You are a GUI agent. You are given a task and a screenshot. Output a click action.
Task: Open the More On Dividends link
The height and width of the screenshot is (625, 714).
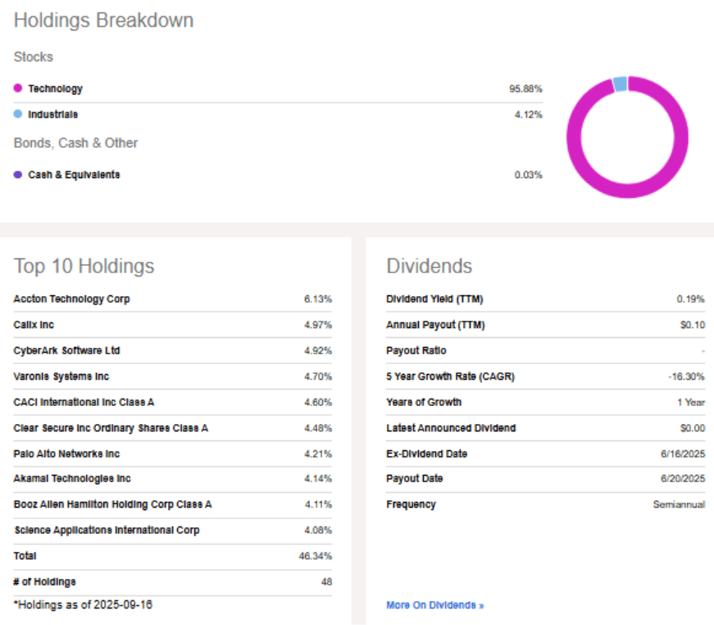(x=434, y=605)
